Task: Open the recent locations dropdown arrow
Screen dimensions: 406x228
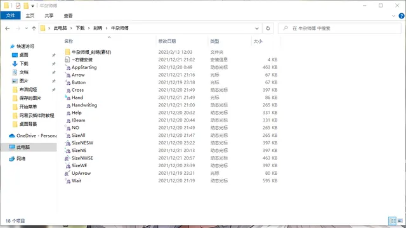Action: 27,28
